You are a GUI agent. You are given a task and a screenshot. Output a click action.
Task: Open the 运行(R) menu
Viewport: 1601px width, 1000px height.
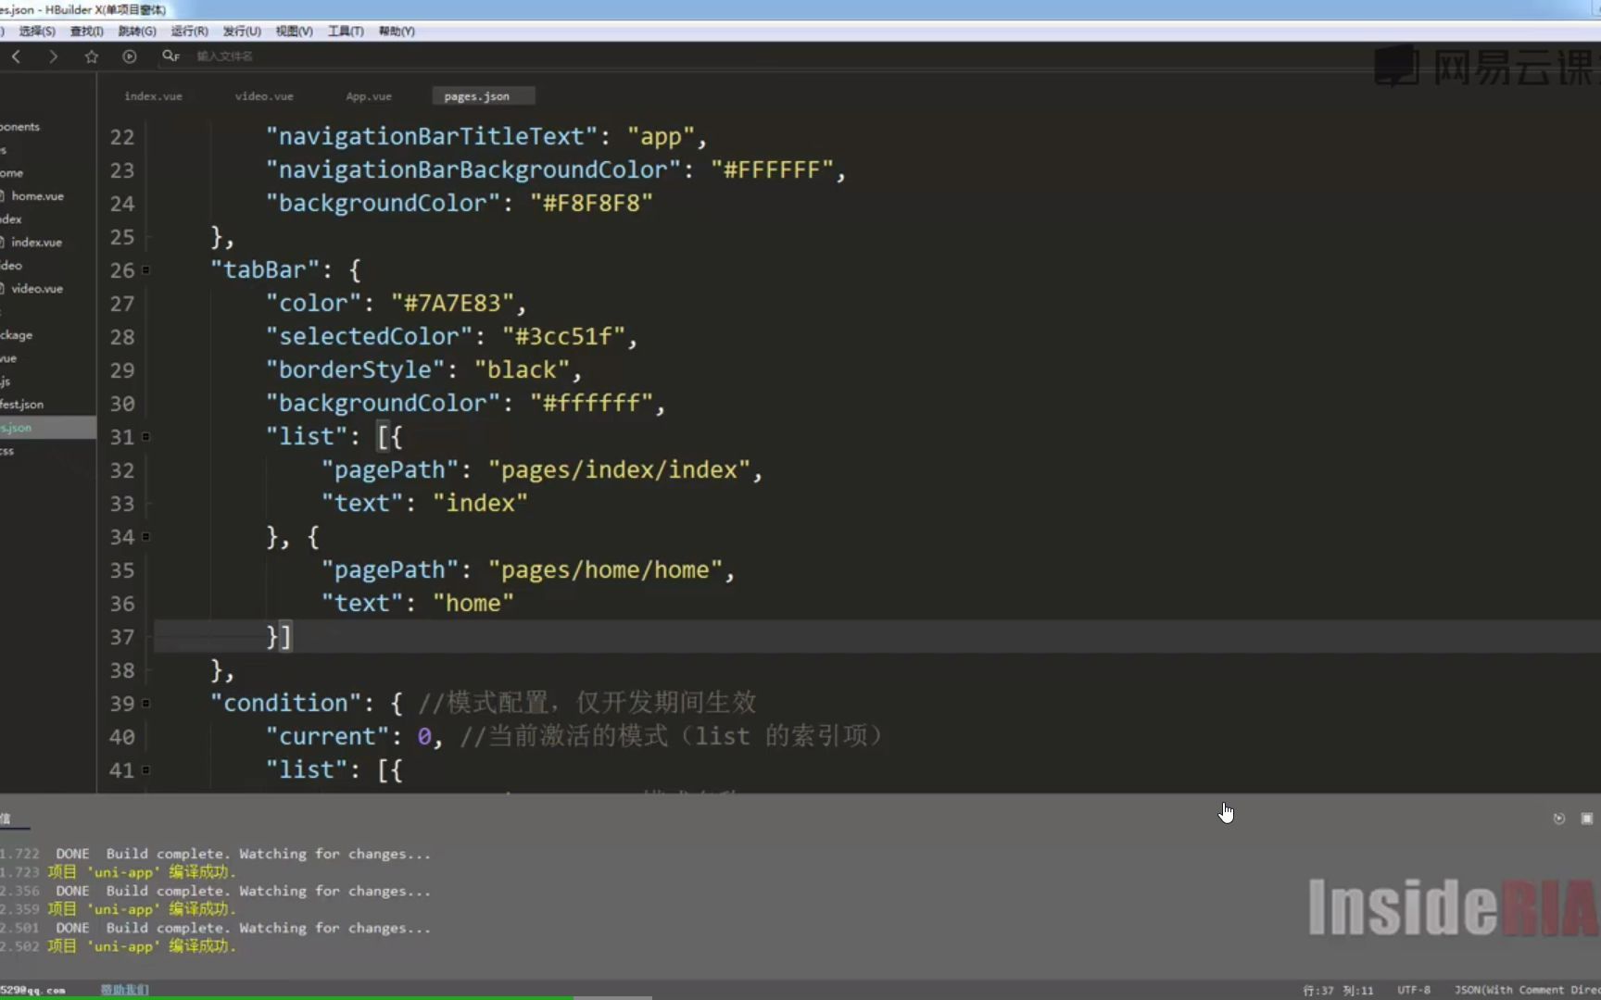click(189, 31)
